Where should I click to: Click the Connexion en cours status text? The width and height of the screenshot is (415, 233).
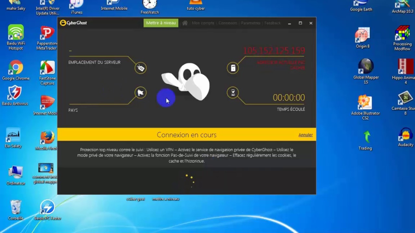tap(186, 135)
